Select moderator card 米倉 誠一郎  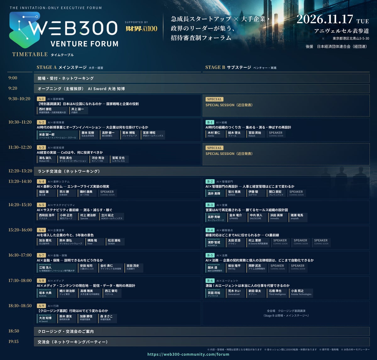pyautogui.click(x=57, y=135)
